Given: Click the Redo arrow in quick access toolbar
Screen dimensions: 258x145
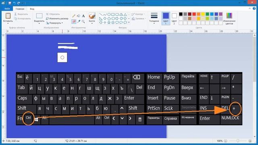Looking at the screenshot, I should pos(19,3).
